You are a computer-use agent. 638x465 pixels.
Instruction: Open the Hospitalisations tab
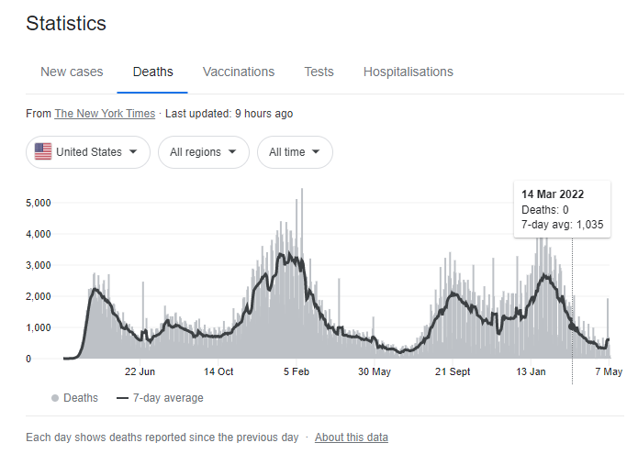(x=409, y=72)
